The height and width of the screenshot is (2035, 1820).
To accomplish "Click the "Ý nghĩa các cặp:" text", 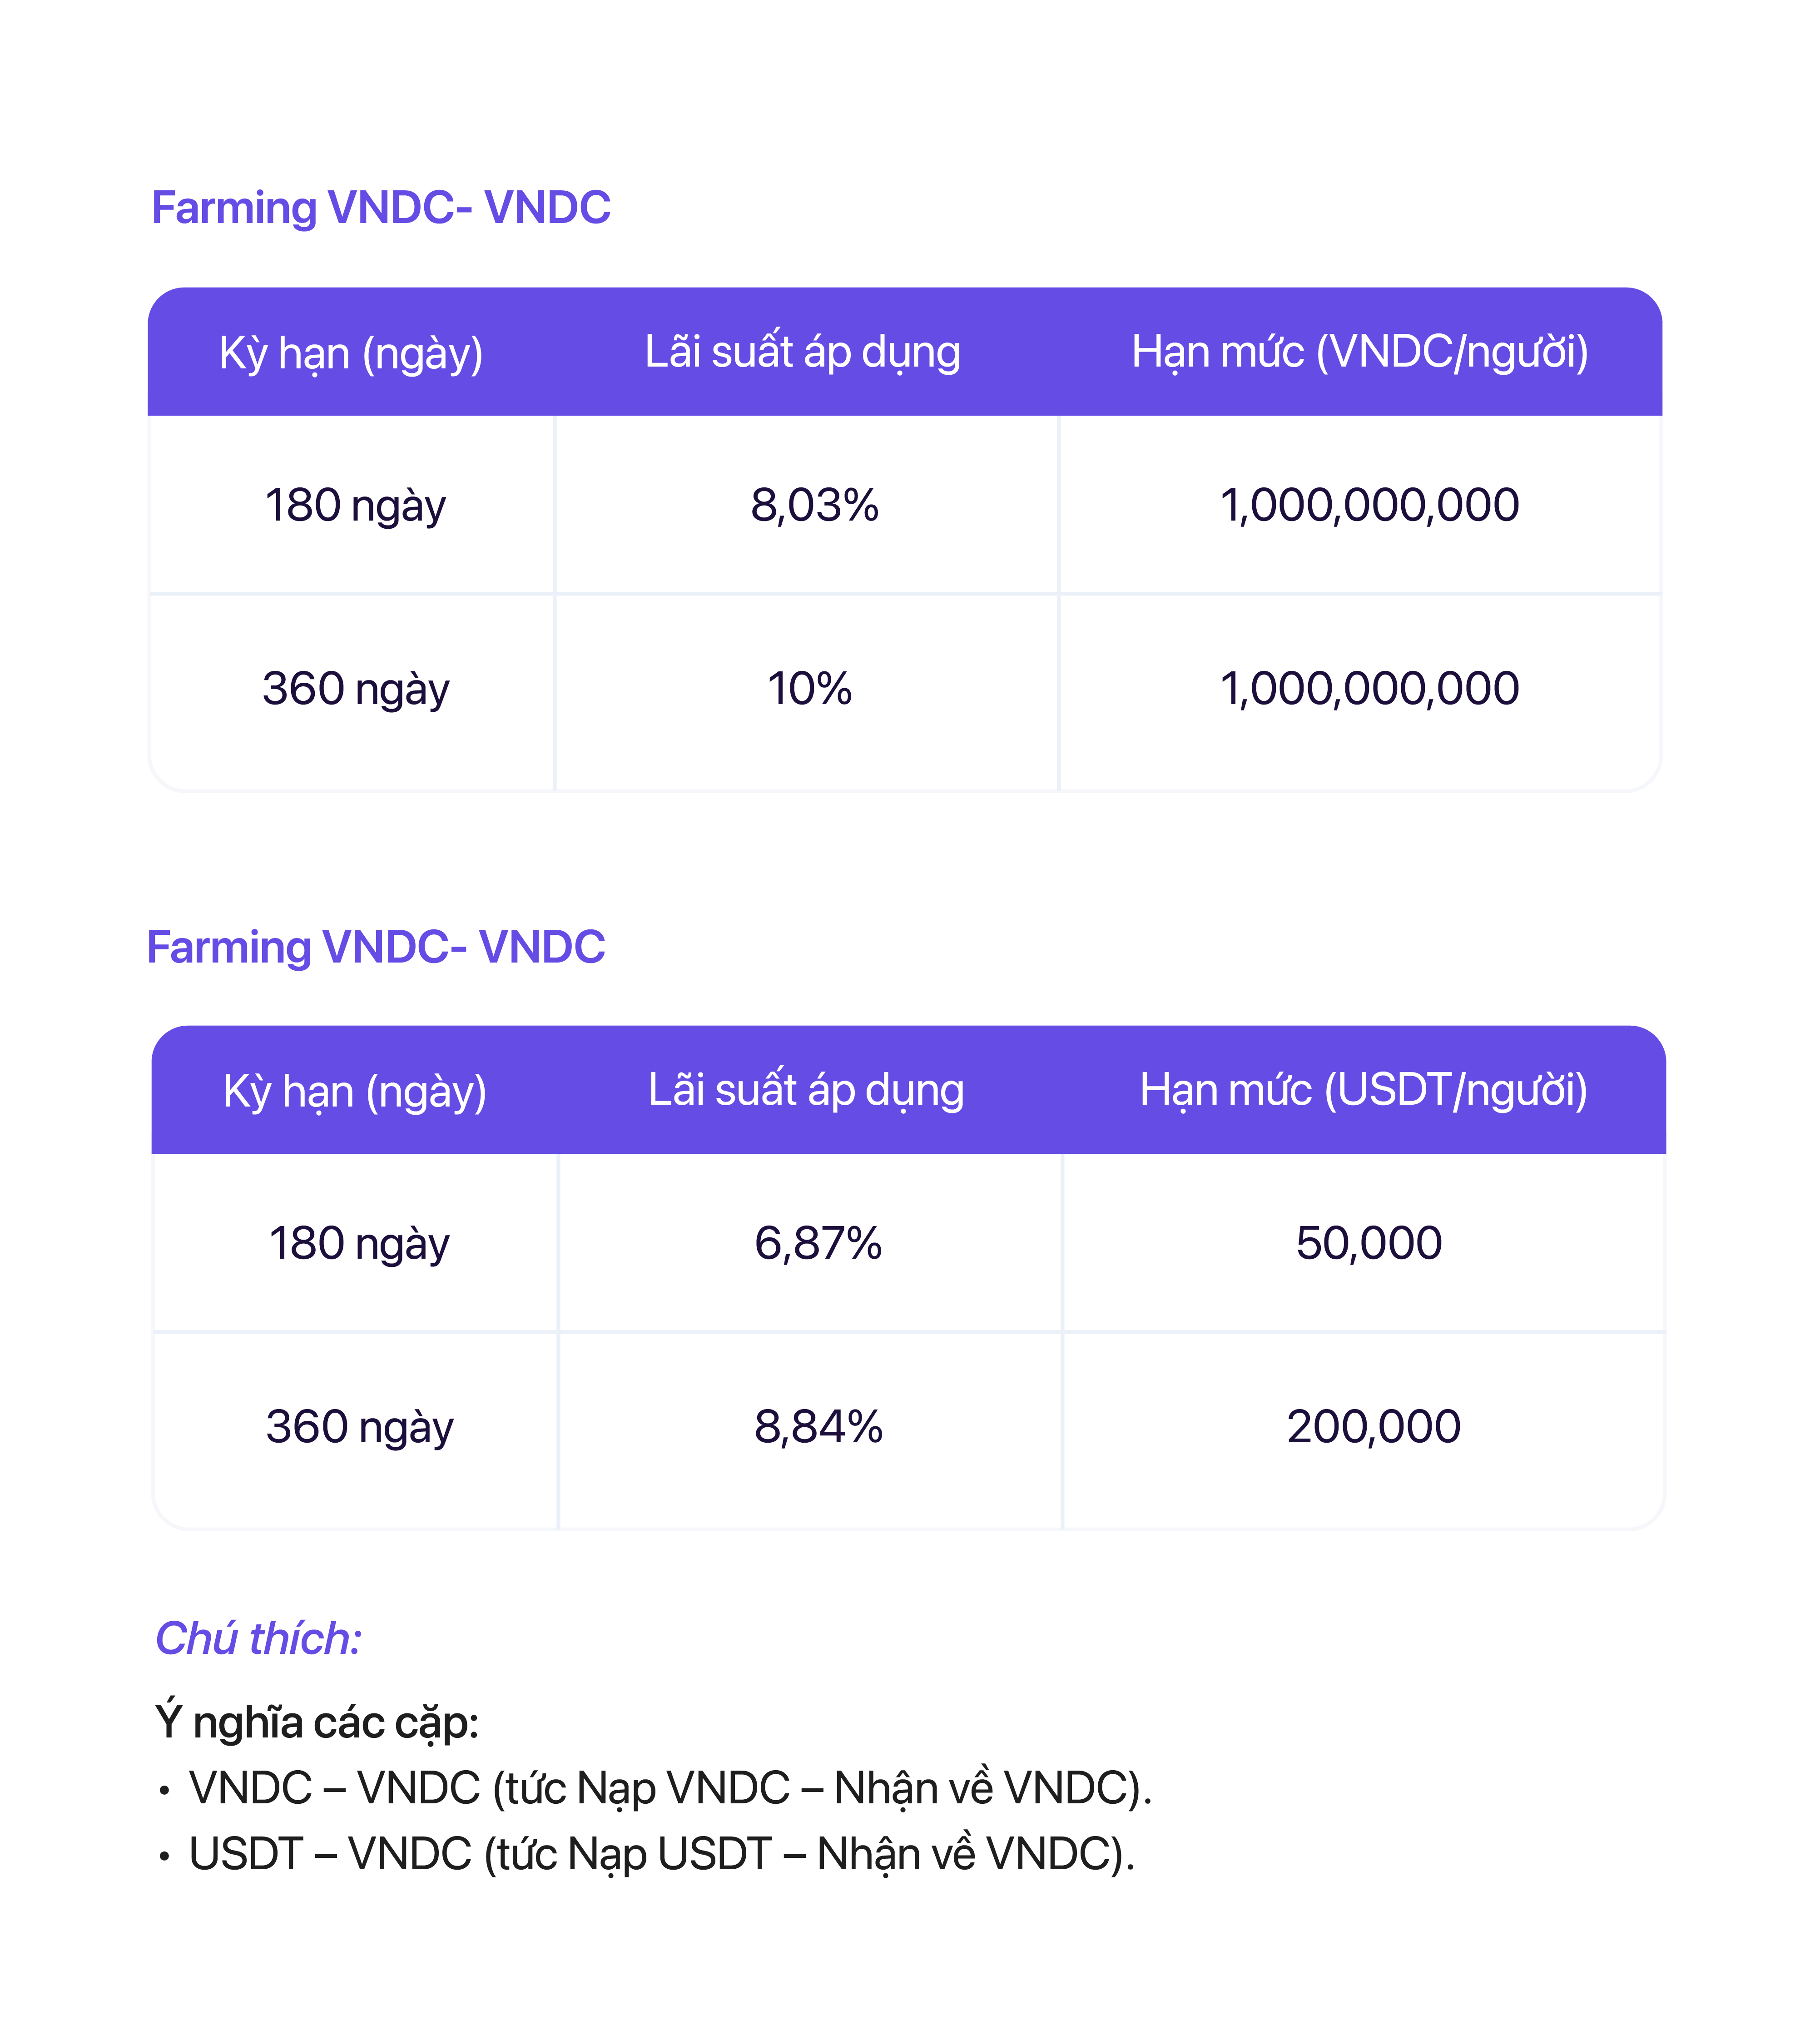I will (317, 1722).
